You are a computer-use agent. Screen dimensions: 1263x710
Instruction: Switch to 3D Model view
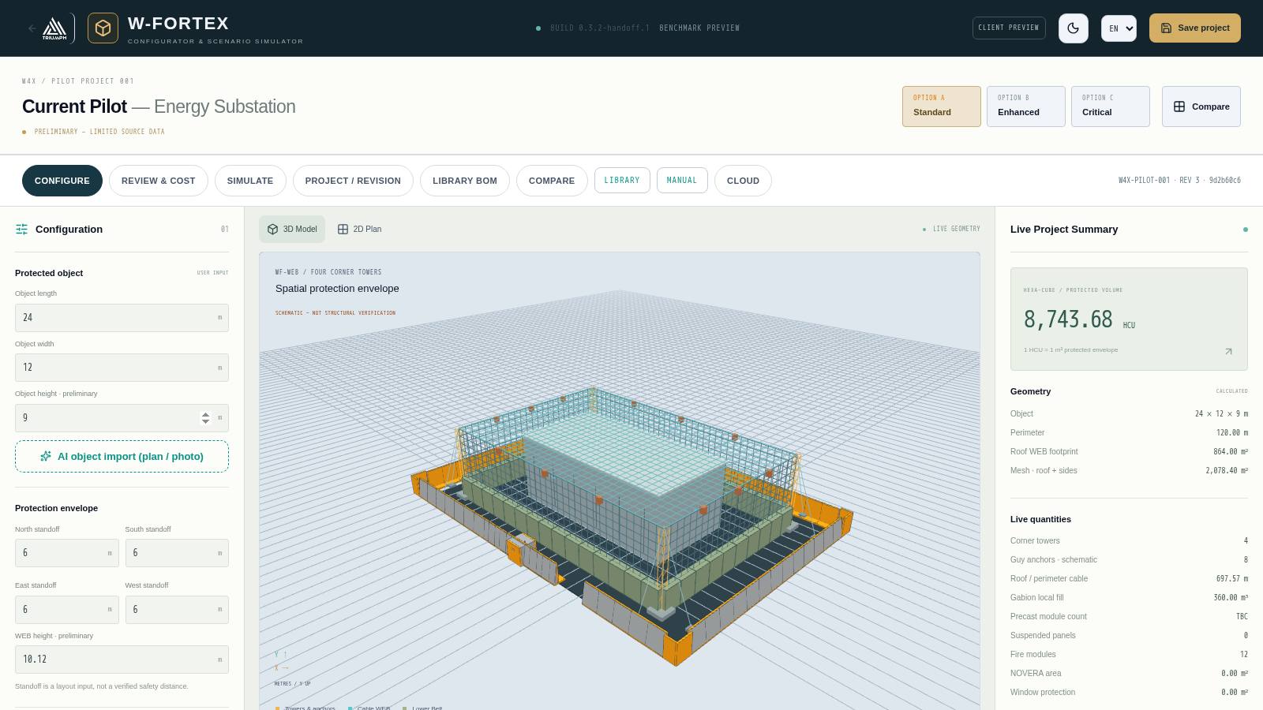tap(292, 229)
